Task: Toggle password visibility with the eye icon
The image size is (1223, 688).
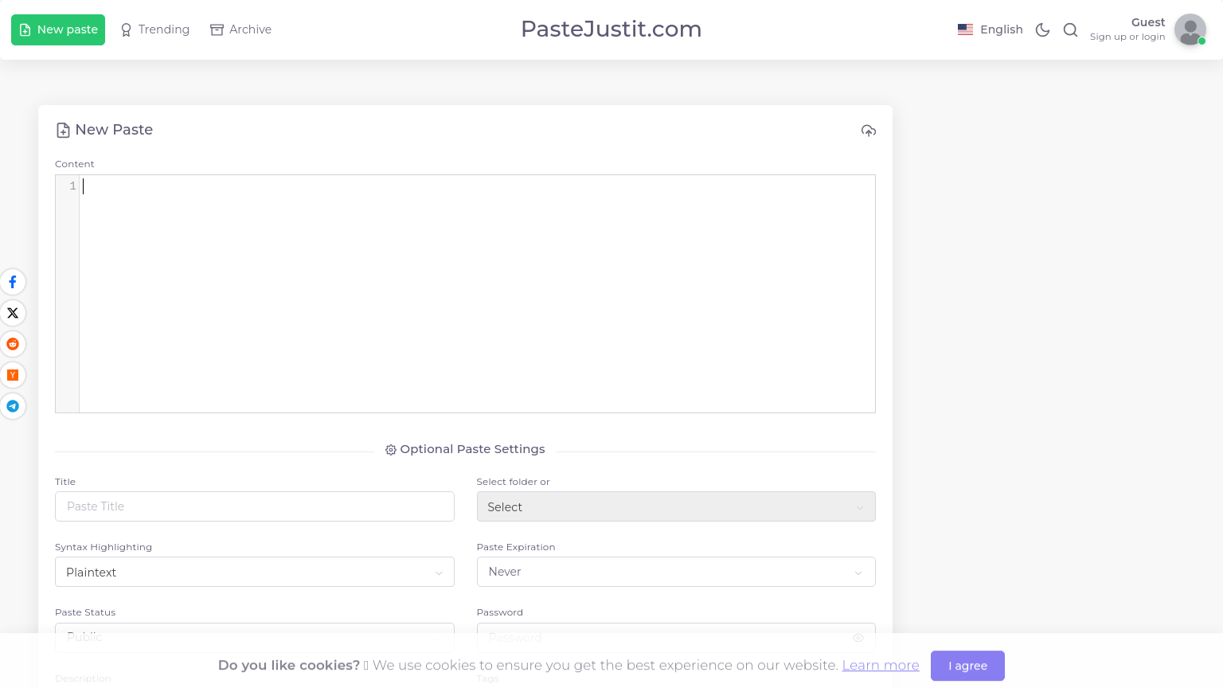Action: coord(858,637)
